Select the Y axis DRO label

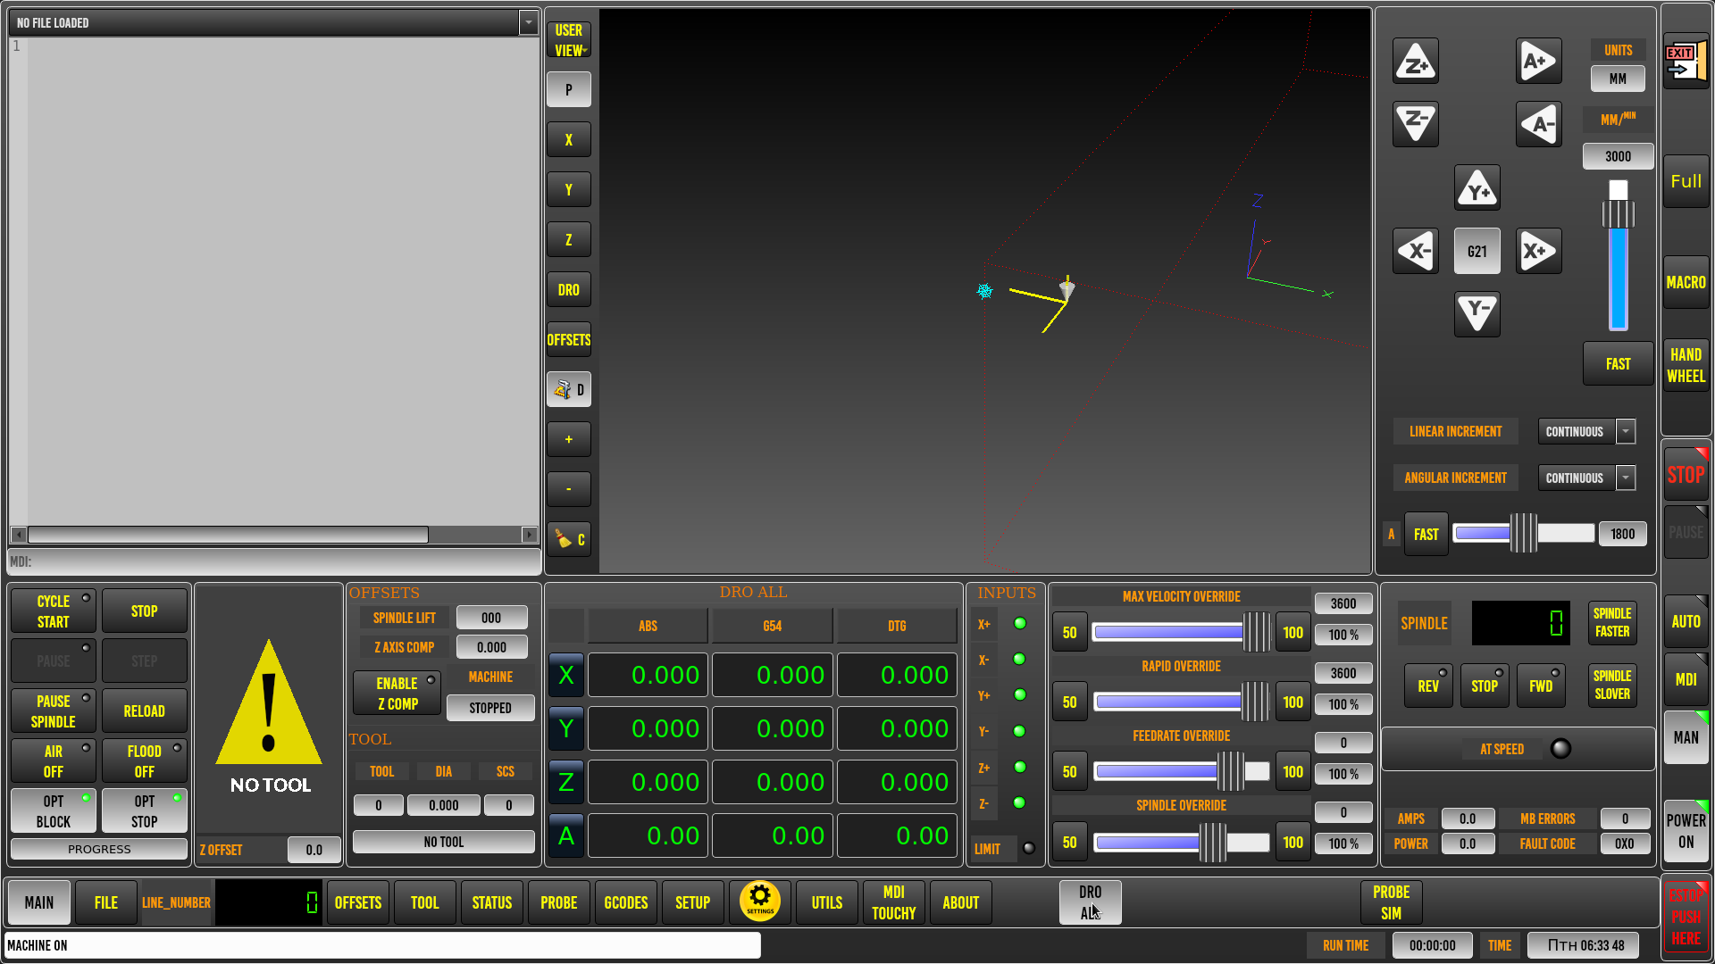click(x=566, y=729)
